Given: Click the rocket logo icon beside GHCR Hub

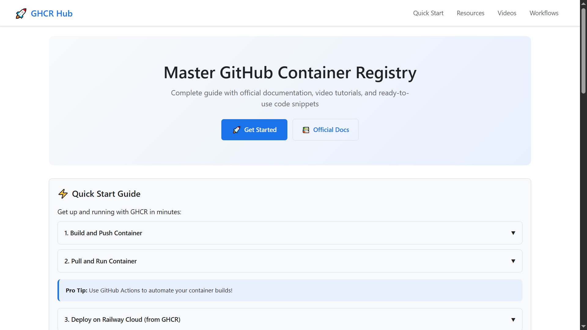Looking at the screenshot, I should (x=21, y=13).
